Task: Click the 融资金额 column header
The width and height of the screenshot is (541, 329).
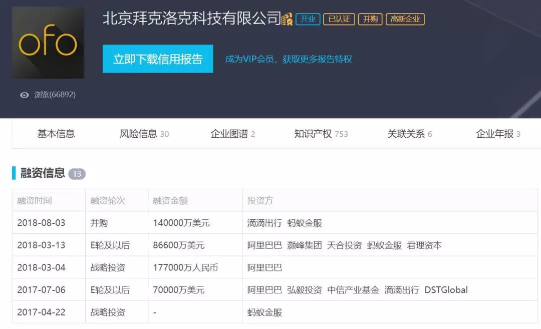Action: click(x=170, y=200)
